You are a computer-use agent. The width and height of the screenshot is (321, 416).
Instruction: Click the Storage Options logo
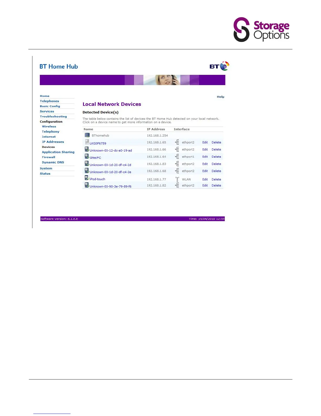[x=261, y=29]
